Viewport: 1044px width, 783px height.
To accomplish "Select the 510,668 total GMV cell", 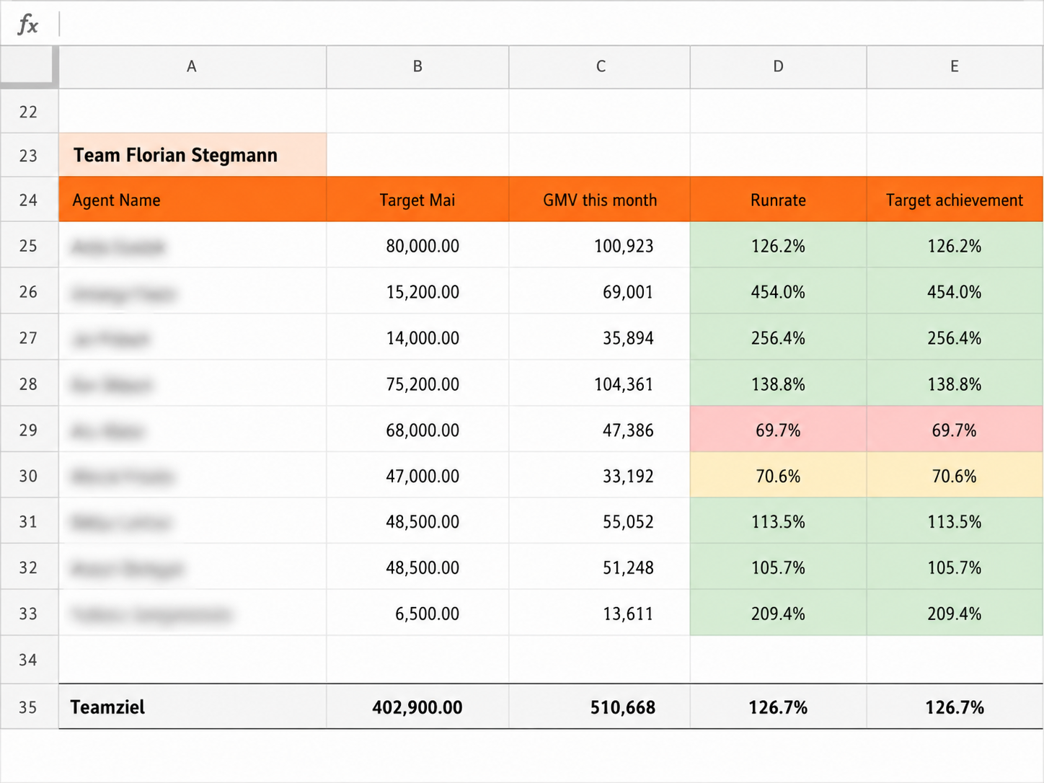I will 599,707.
